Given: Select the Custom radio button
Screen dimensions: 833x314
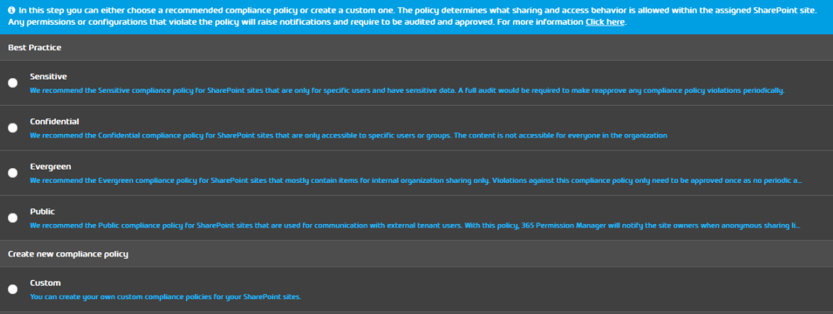Looking at the screenshot, I should tap(13, 289).
